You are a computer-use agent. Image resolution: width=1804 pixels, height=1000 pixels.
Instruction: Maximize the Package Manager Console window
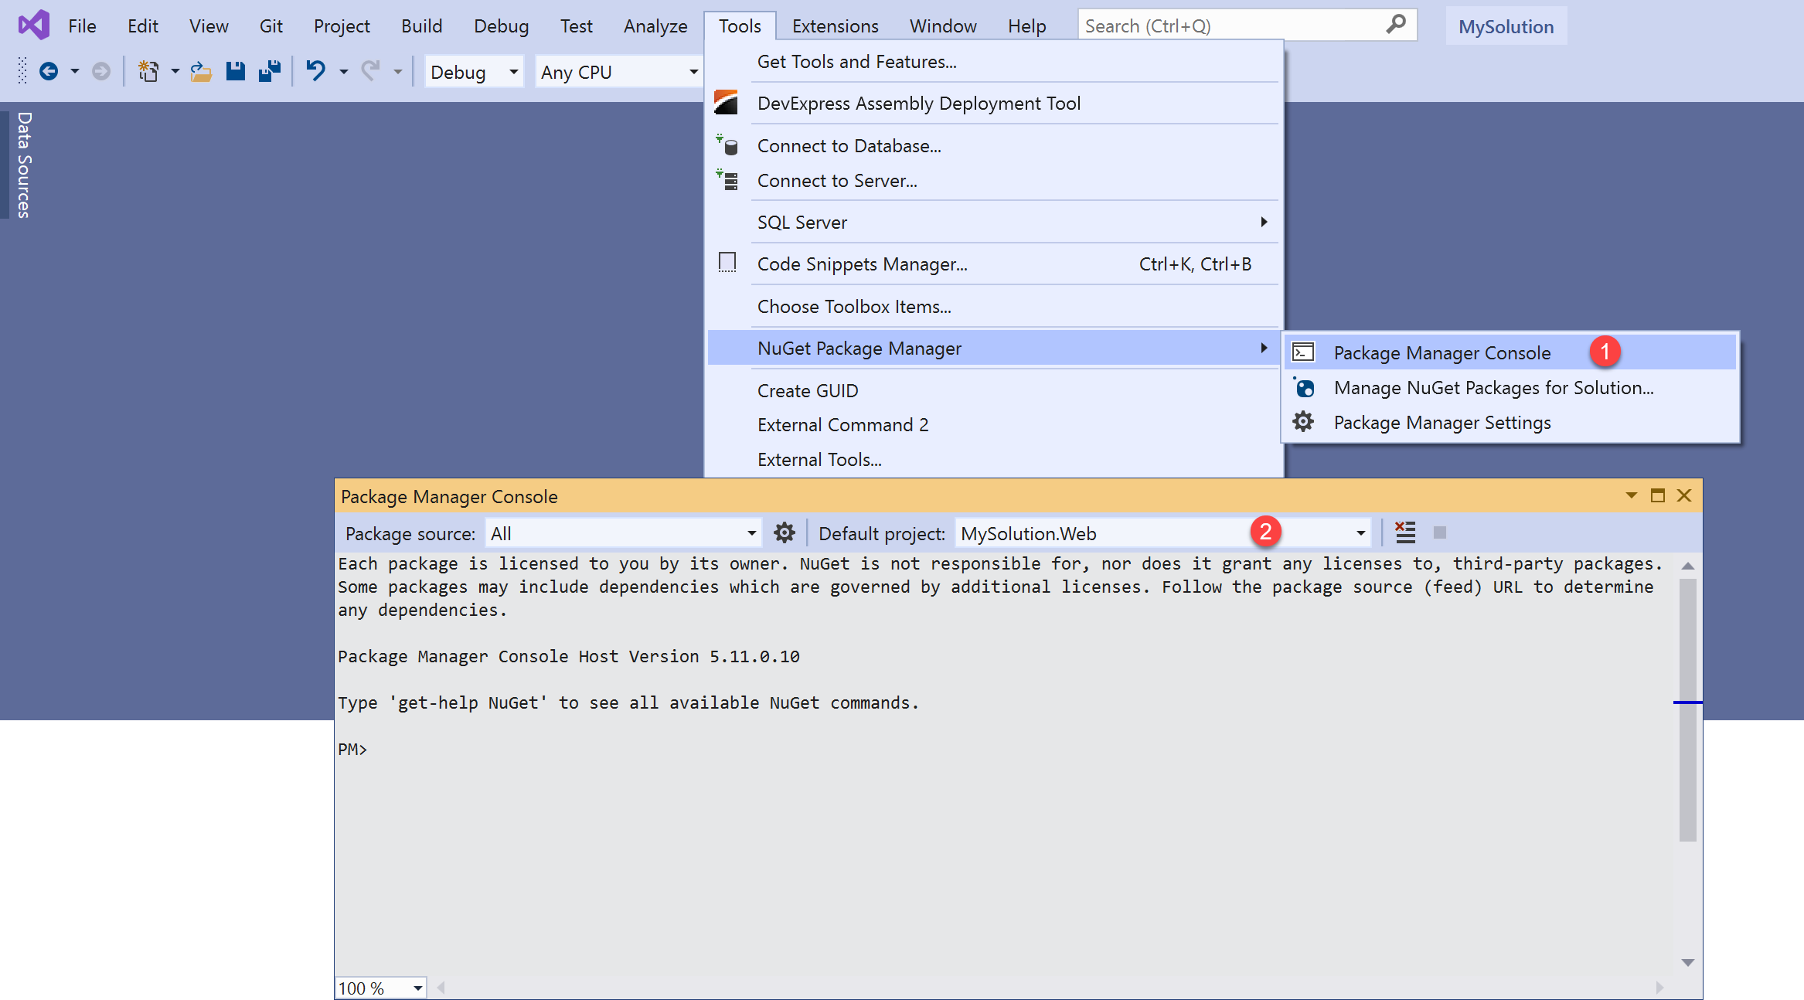pos(1658,495)
